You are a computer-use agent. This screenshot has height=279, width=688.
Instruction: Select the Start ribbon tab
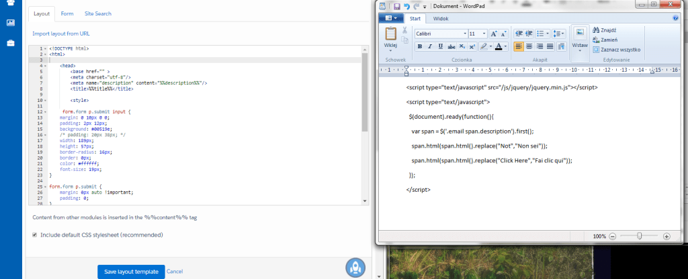415,19
